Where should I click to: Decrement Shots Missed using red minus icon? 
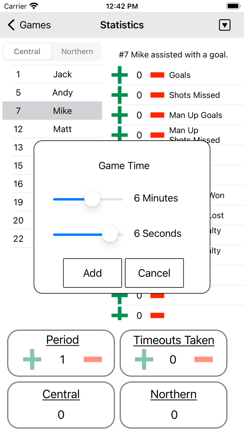[x=158, y=95]
